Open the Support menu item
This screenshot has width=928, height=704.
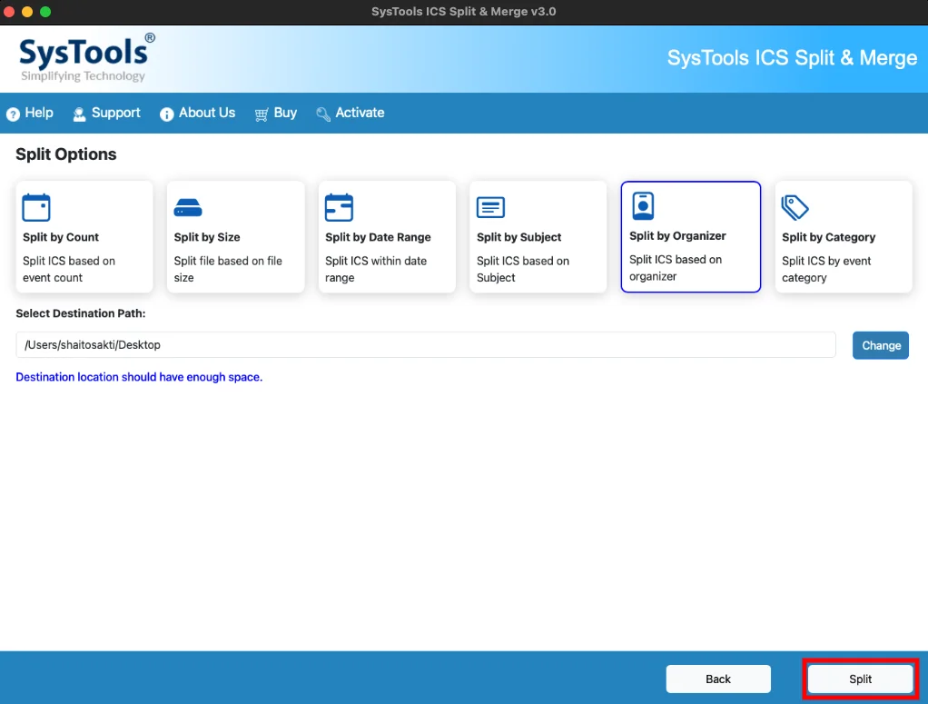106,113
